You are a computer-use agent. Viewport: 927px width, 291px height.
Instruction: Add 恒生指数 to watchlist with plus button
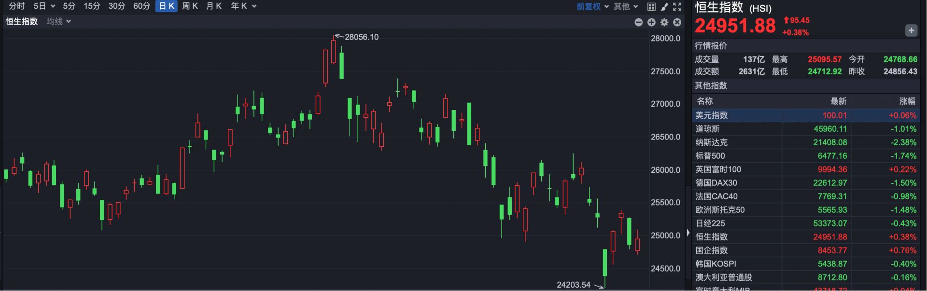(911, 30)
